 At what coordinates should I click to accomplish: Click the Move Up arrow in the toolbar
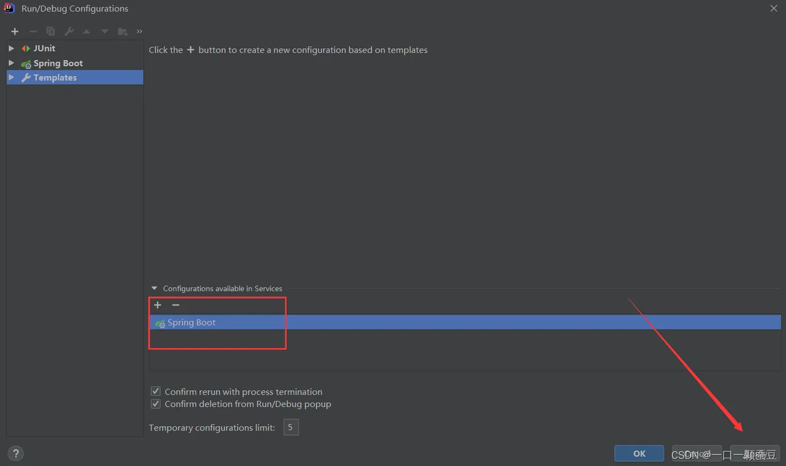click(86, 31)
